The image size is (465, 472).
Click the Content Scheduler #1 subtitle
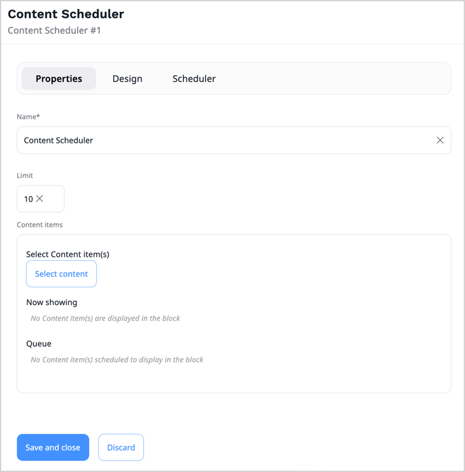pyautogui.click(x=54, y=30)
